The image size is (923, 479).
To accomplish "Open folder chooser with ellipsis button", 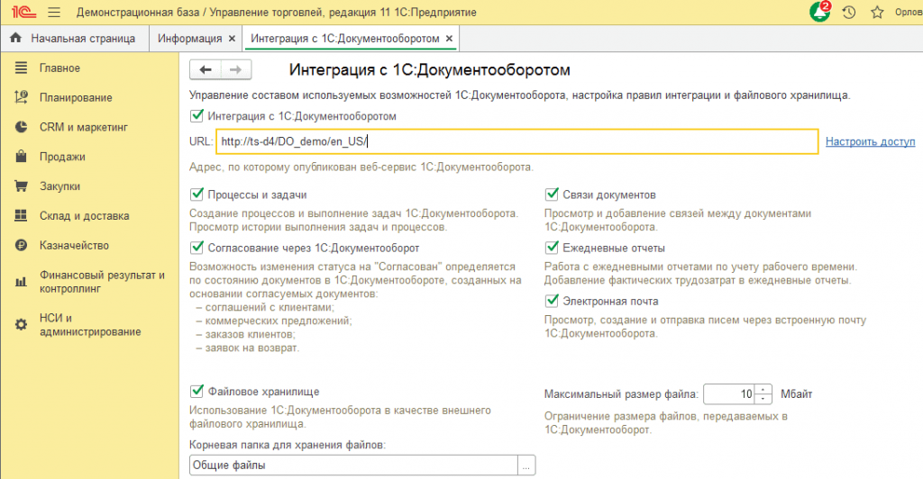I will coord(526,465).
